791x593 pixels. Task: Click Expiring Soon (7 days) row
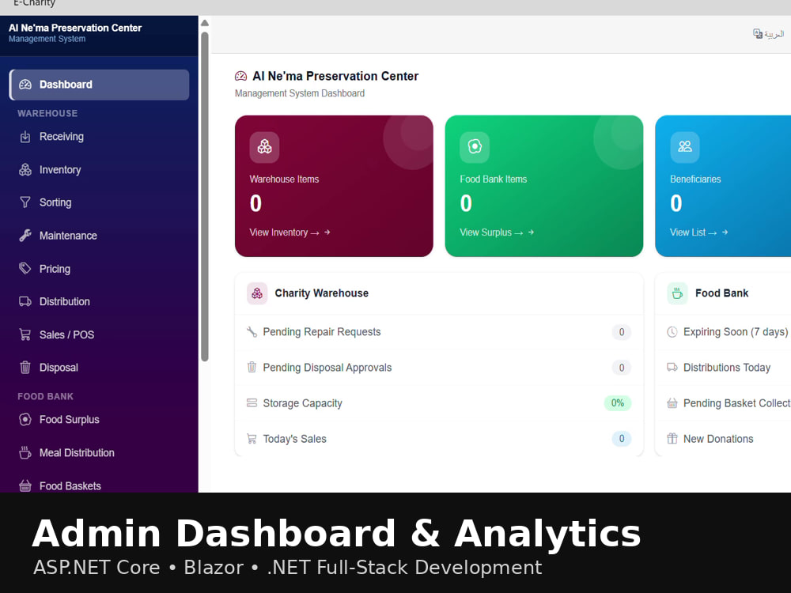click(724, 332)
